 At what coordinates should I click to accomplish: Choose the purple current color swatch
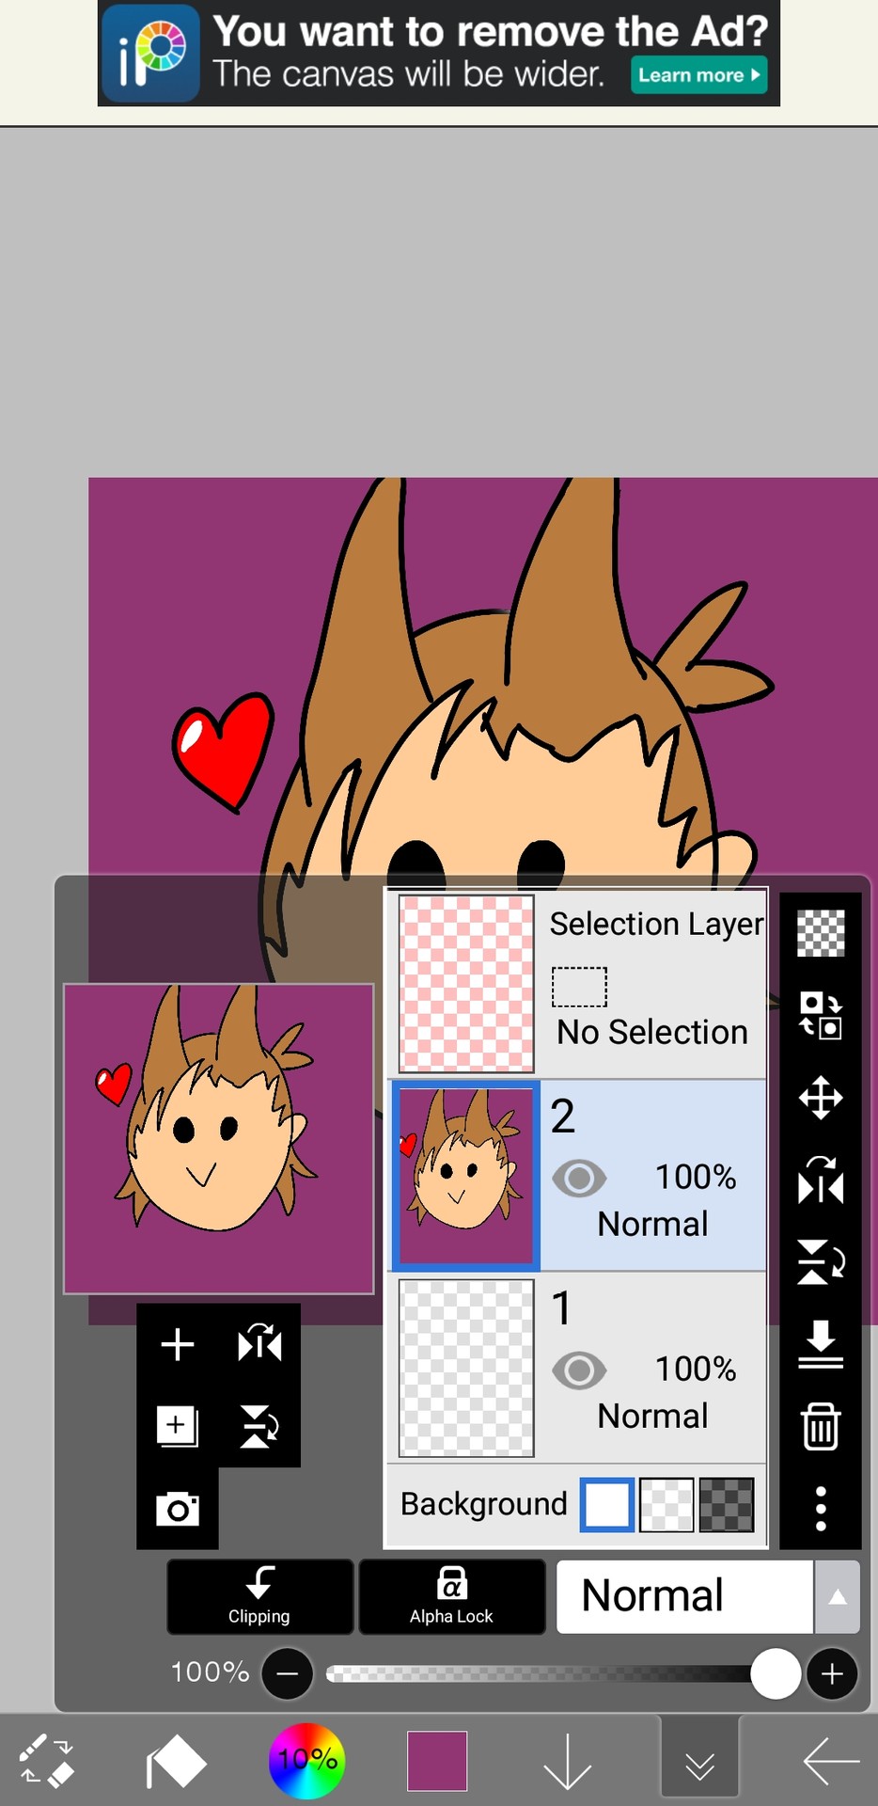pyautogui.click(x=437, y=1761)
